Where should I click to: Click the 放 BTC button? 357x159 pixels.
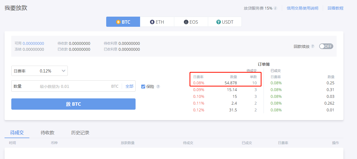73,104
